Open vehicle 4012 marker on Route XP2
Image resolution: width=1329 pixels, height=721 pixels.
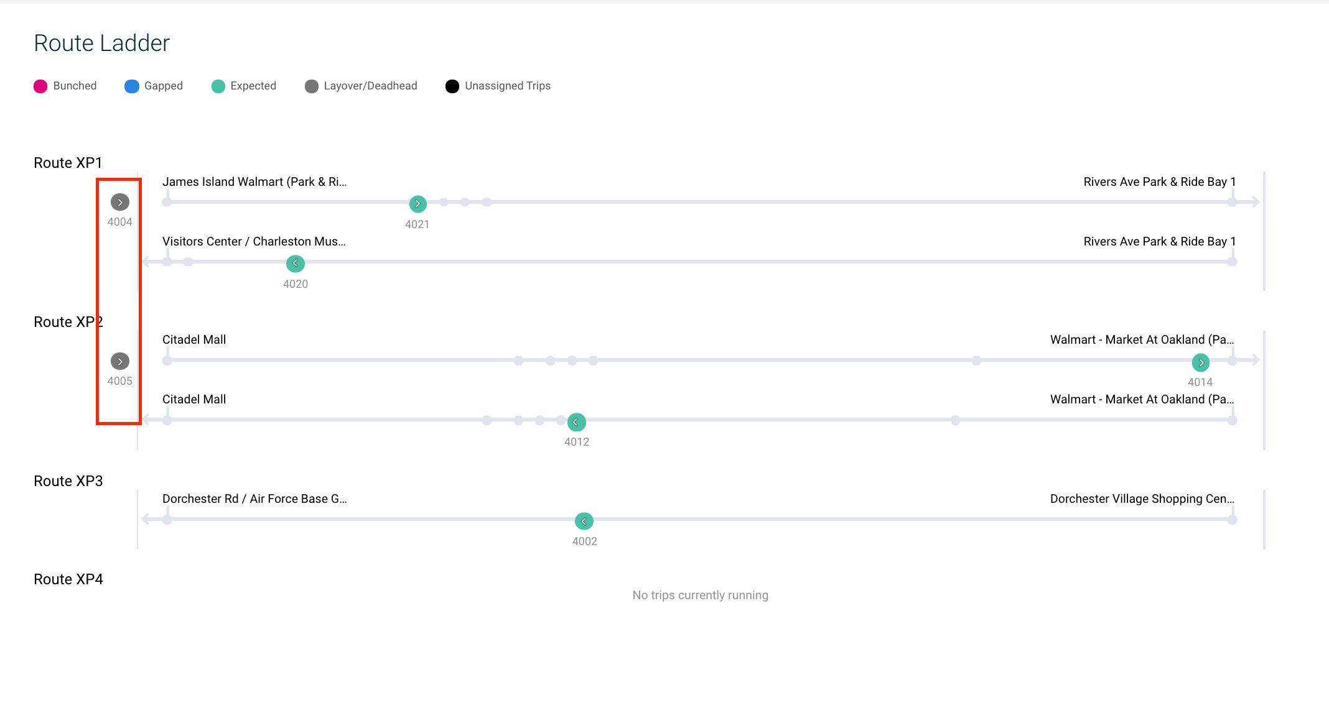tap(576, 422)
